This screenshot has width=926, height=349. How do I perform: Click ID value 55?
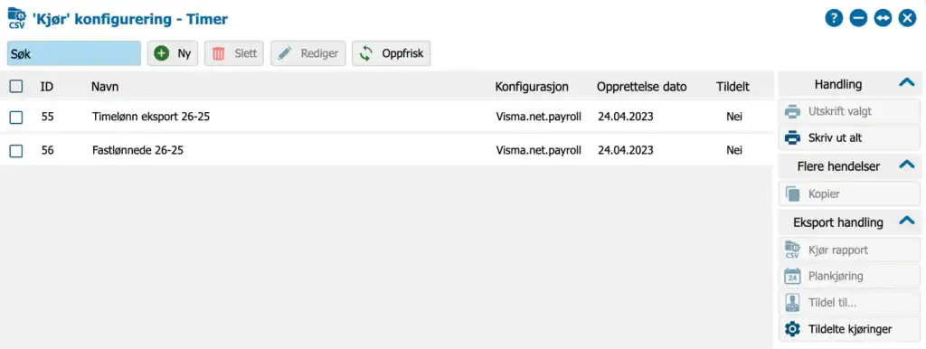pos(47,117)
